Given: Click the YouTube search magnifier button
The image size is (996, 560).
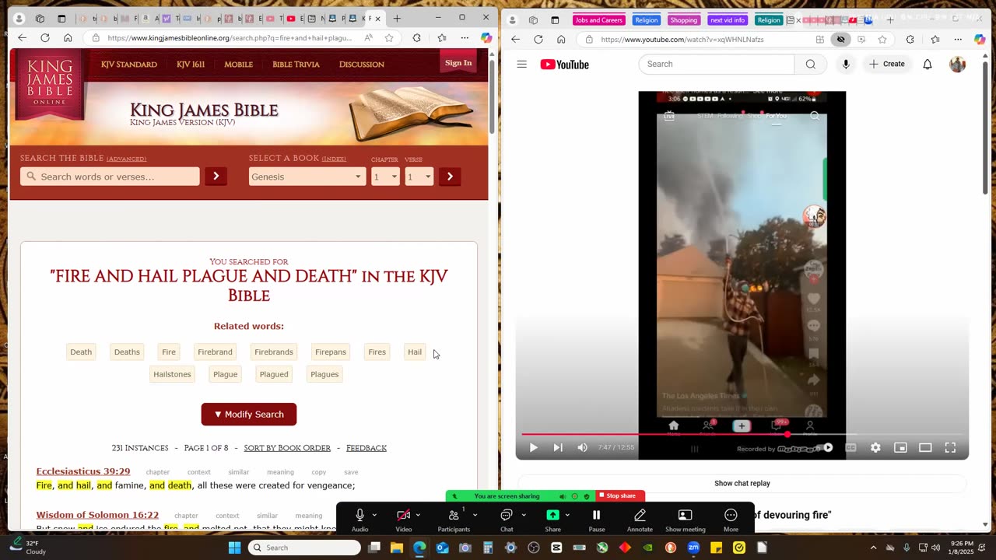Looking at the screenshot, I should (x=810, y=64).
